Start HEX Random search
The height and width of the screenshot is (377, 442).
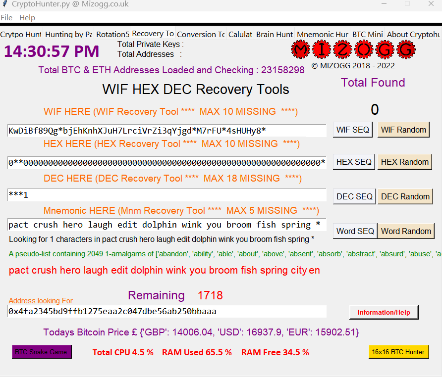[x=405, y=162]
